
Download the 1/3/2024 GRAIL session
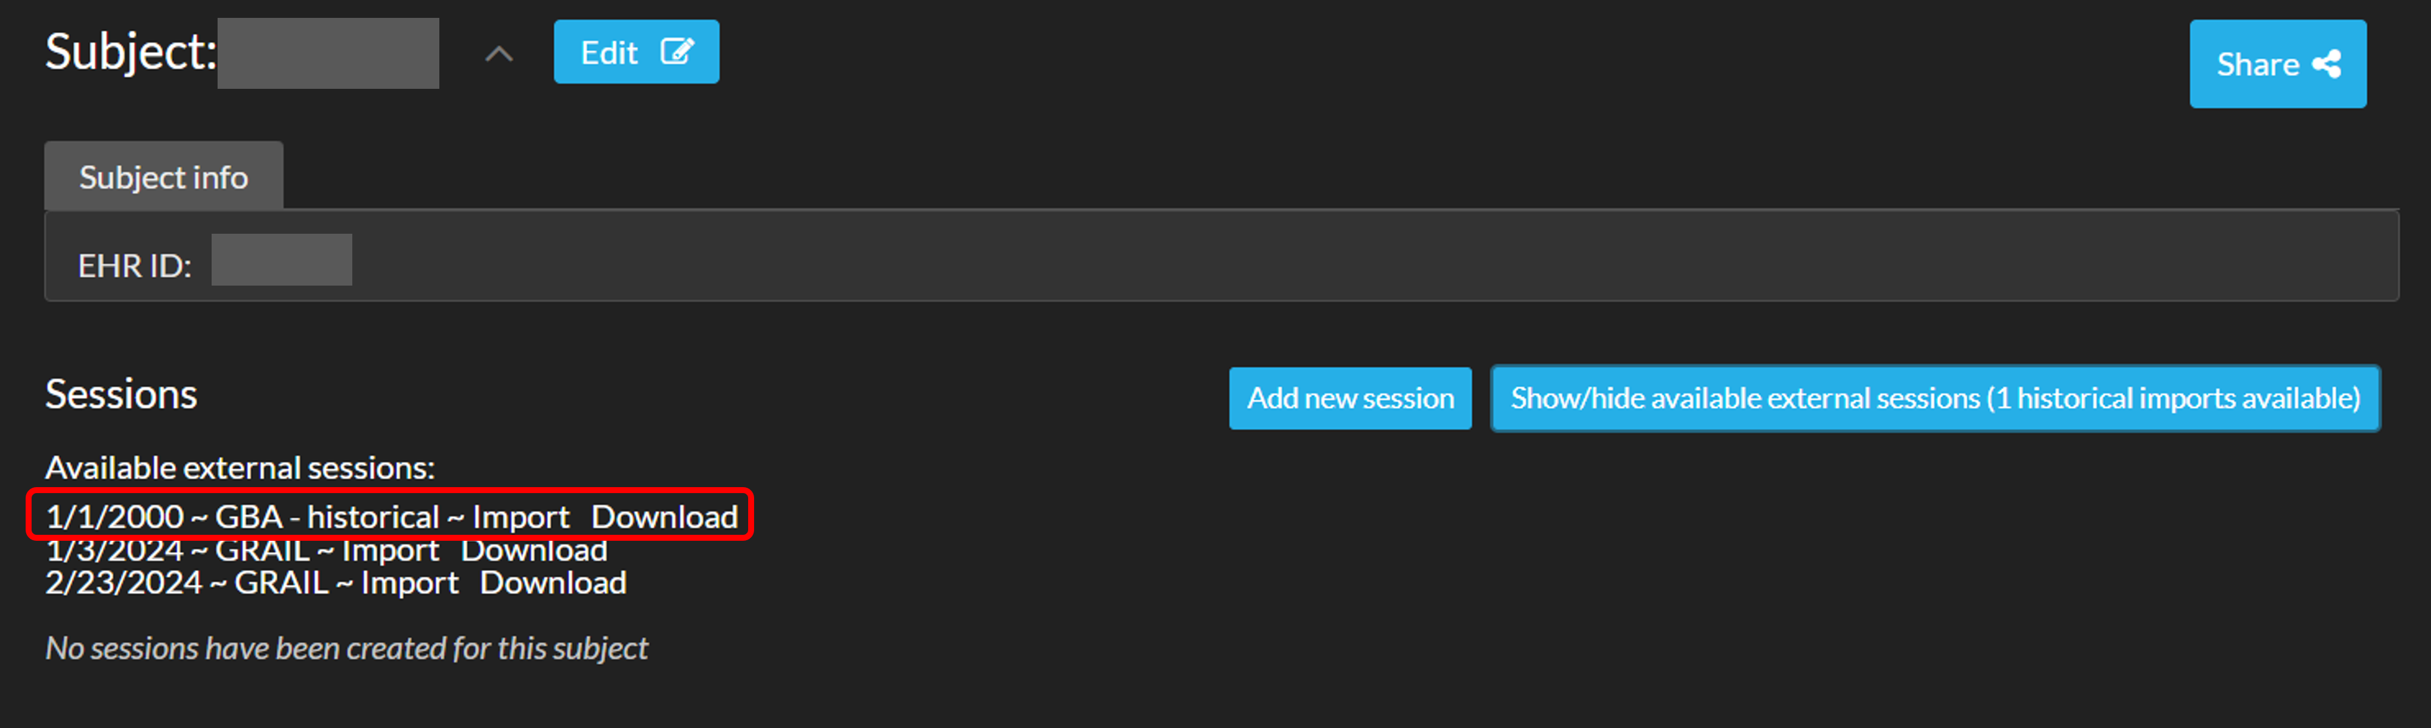(x=534, y=550)
